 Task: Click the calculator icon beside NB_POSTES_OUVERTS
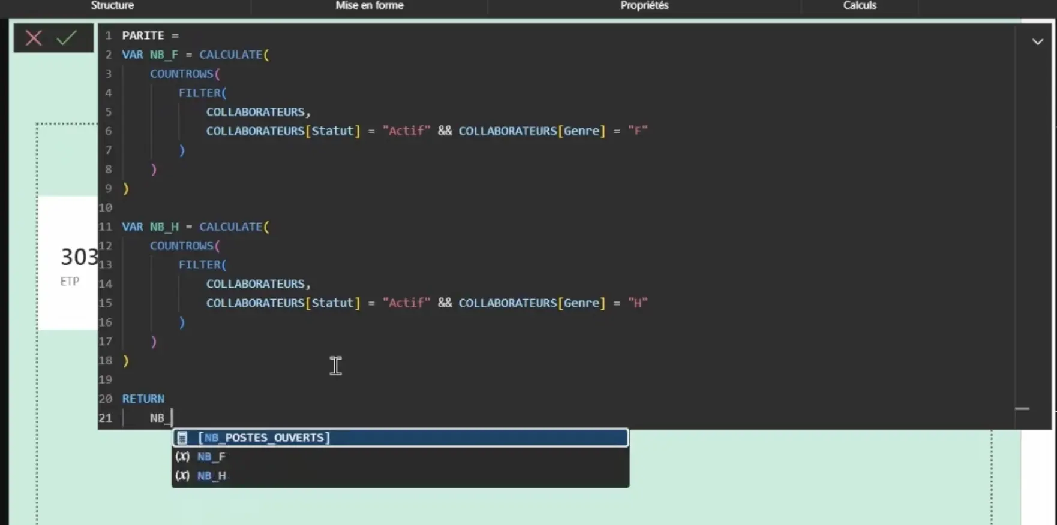182,438
